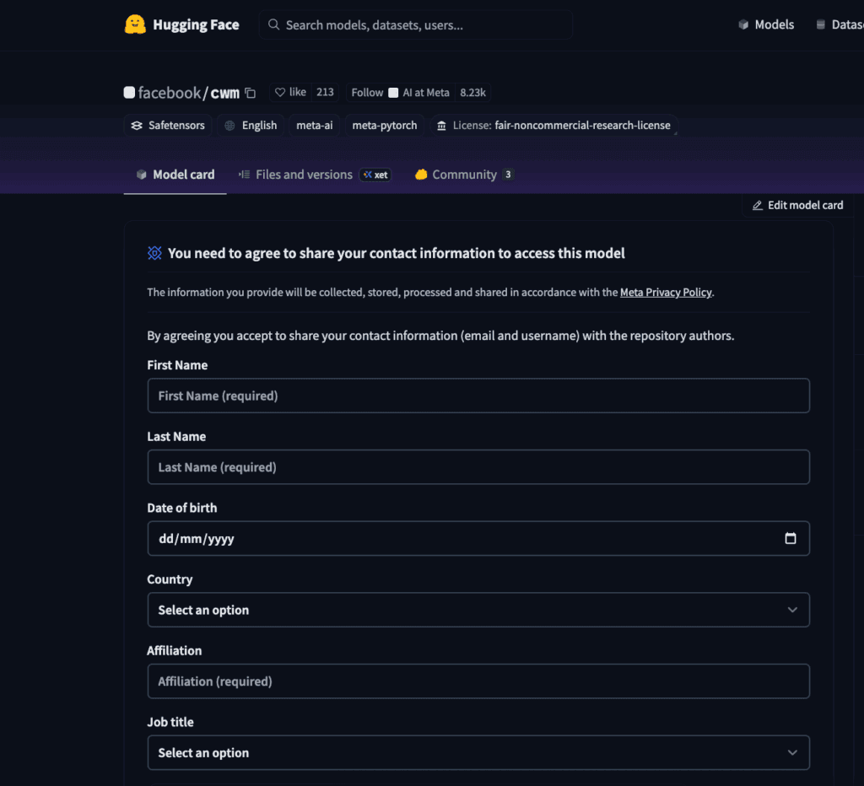Focus the Affiliation text field
Screen dimensions: 864x786
478,681
